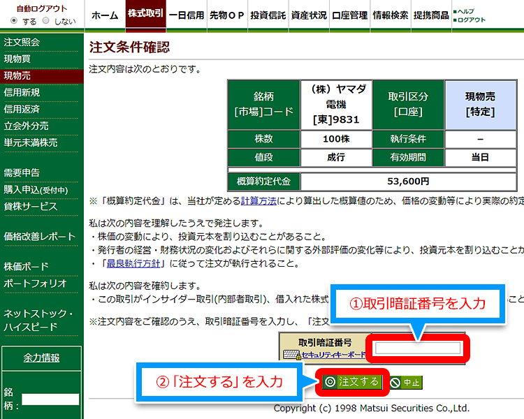Open ネットストック・ハイスピード in the sidebar

[x=38, y=320]
